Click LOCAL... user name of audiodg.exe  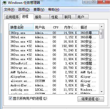(41, 90)
